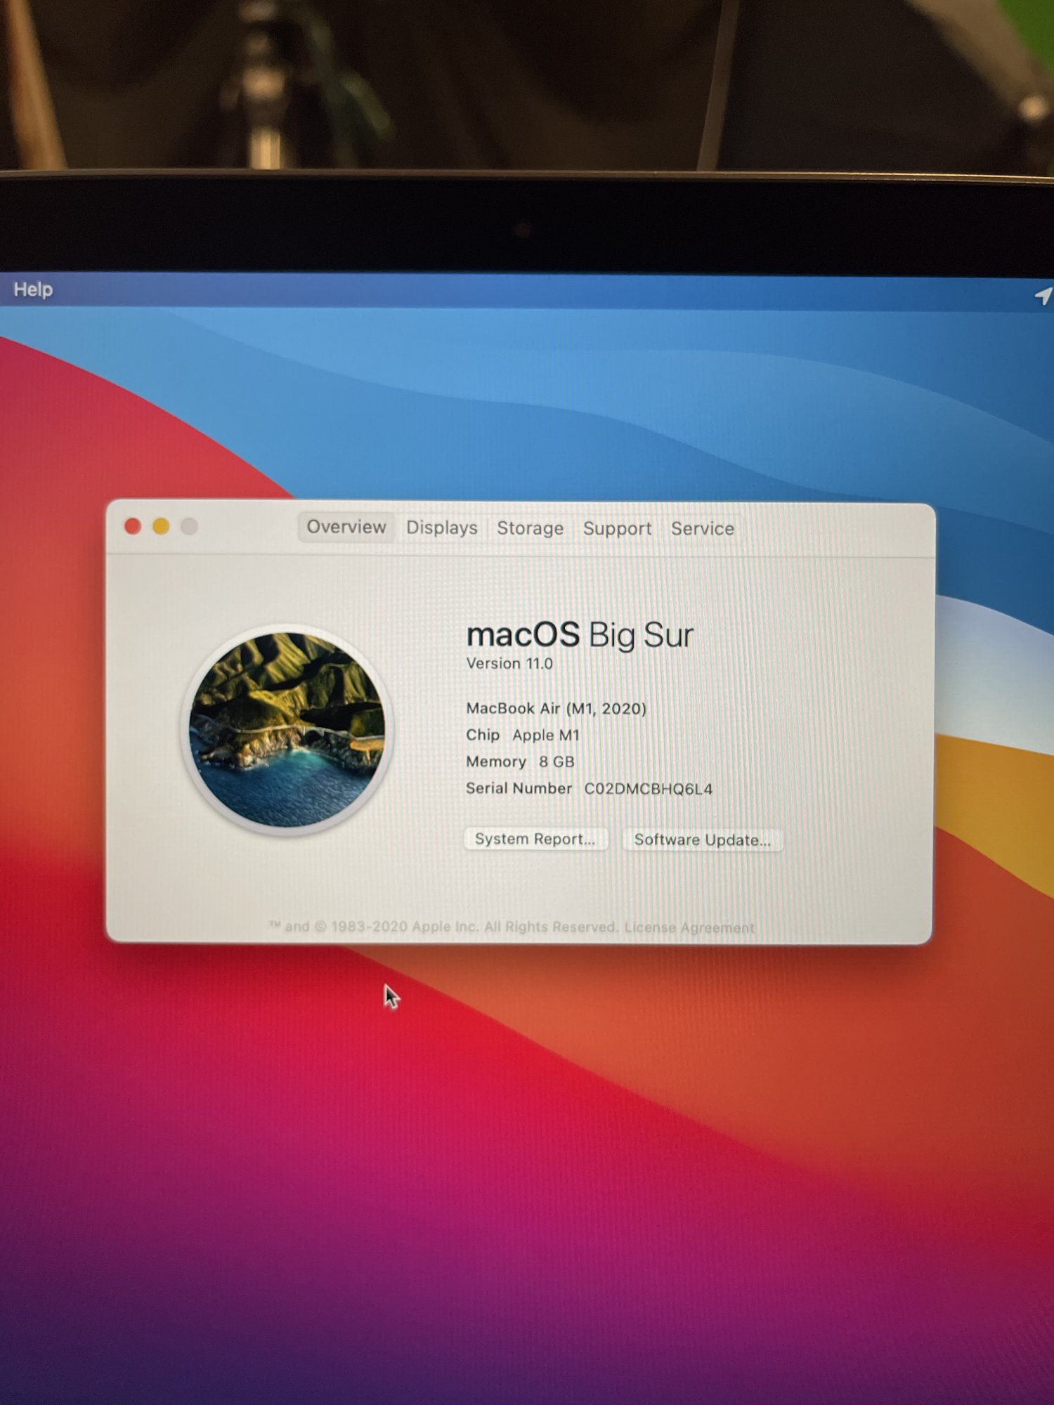Switch to the Displays tab

click(x=441, y=528)
